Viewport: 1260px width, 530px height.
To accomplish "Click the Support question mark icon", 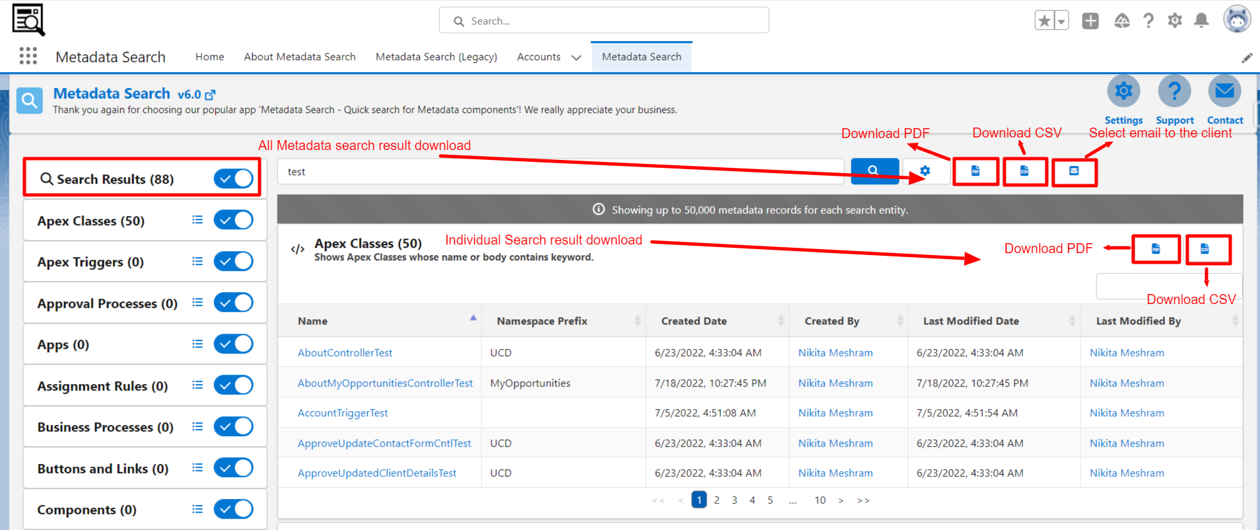I will (x=1174, y=91).
